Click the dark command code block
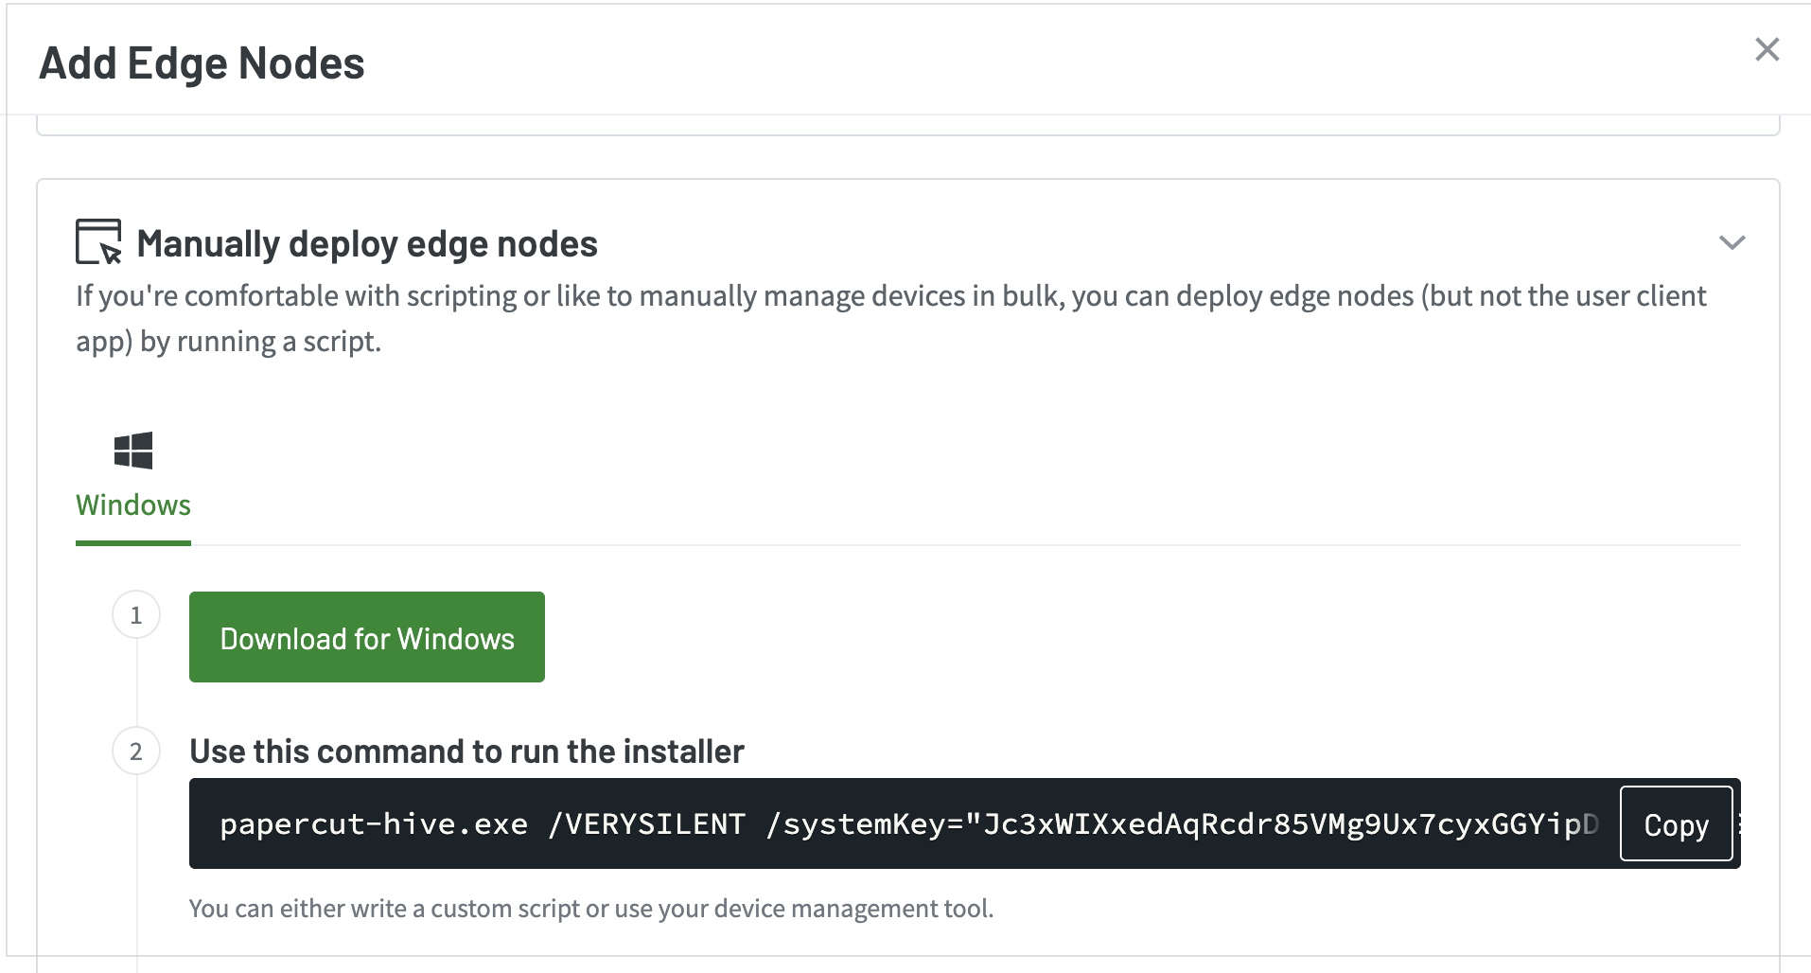Image resolution: width=1811 pixels, height=973 pixels. point(852,823)
